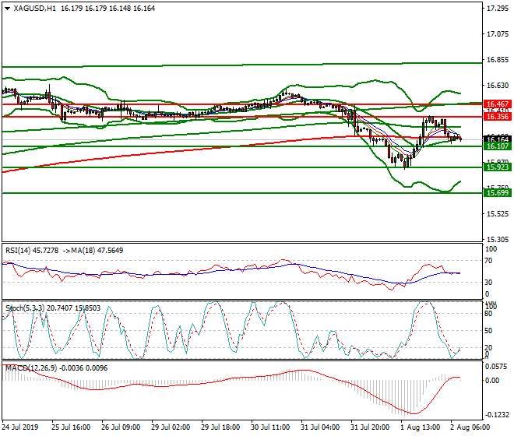Select the Stochastic 50 level scale value
The image size is (514, 436).
pyautogui.click(x=488, y=331)
